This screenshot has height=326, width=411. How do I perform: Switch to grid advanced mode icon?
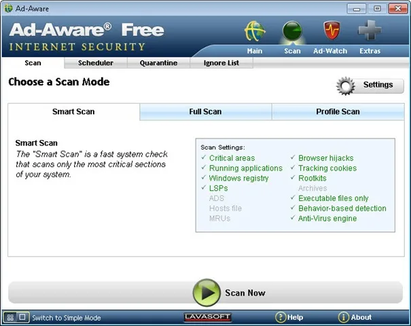point(10,318)
